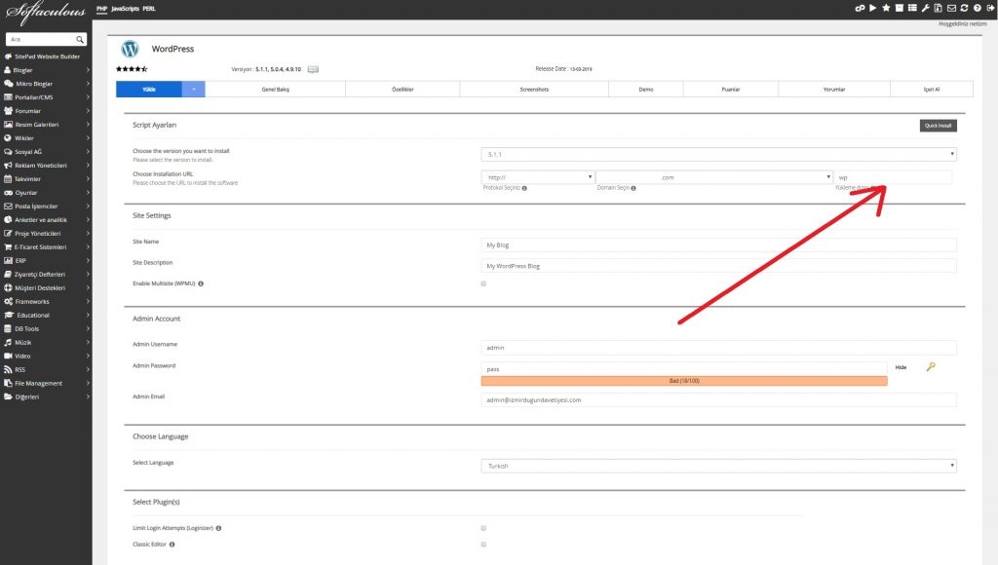Click the WordPress logo icon
The height and width of the screenshot is (565, 998).
[x=130, y=49]
